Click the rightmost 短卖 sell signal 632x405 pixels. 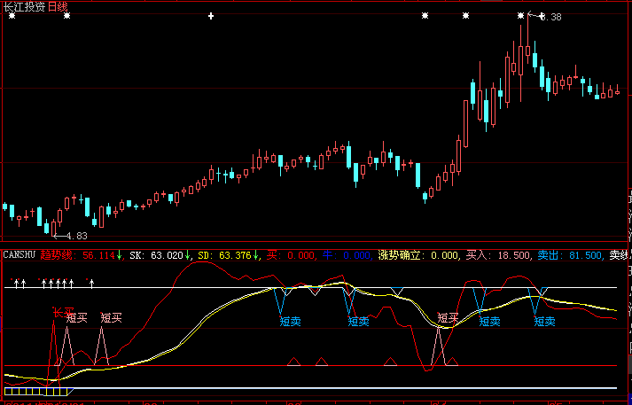click(545, 321)
